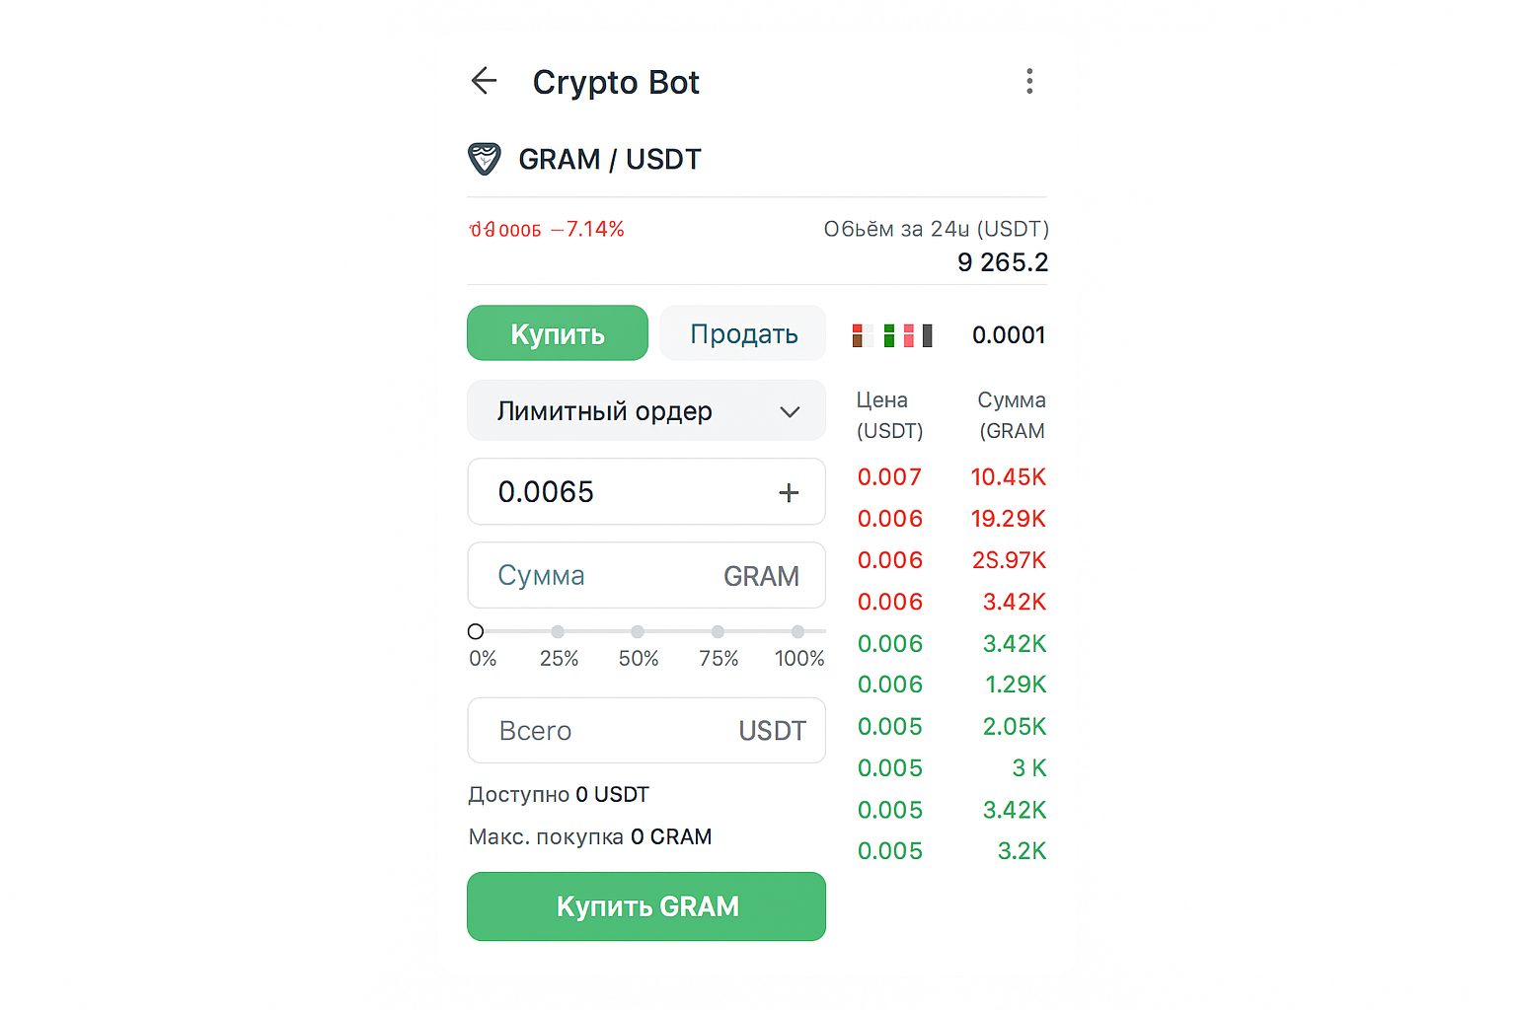Select the pink order book layout icon
Screen dimensions: 1516x1010
908,335
